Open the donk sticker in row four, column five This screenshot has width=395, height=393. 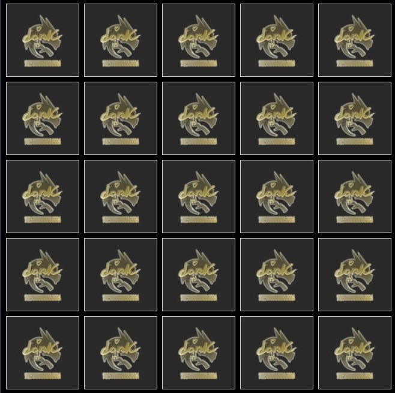[355, 275]
